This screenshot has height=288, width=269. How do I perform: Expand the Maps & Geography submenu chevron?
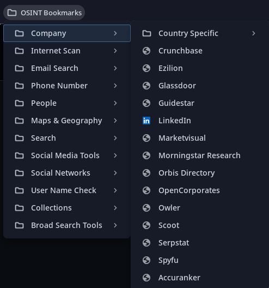[x=115, y=121]
